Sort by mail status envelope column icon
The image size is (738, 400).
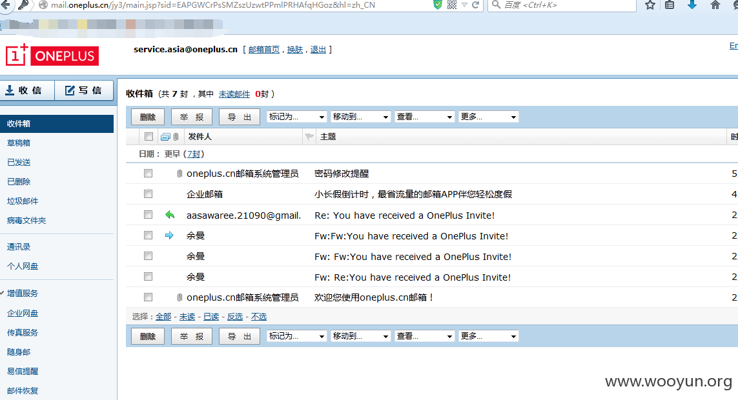click(165, 137)
